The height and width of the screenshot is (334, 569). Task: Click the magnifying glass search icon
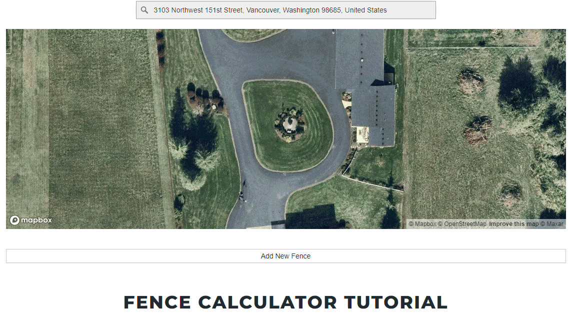(x=144, y=9)
